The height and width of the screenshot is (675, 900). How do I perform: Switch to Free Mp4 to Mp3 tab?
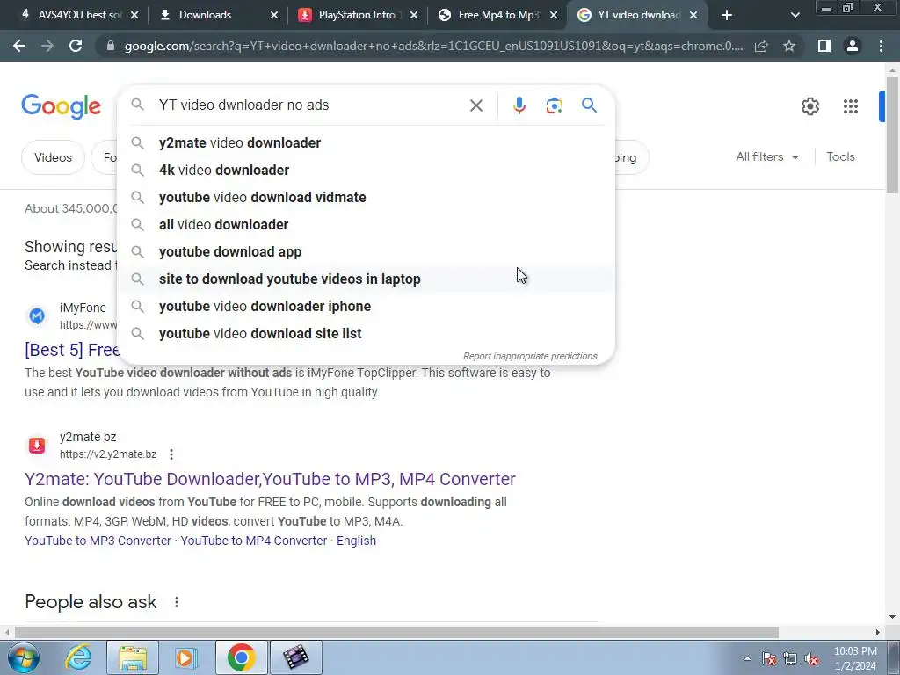(498, 15)
